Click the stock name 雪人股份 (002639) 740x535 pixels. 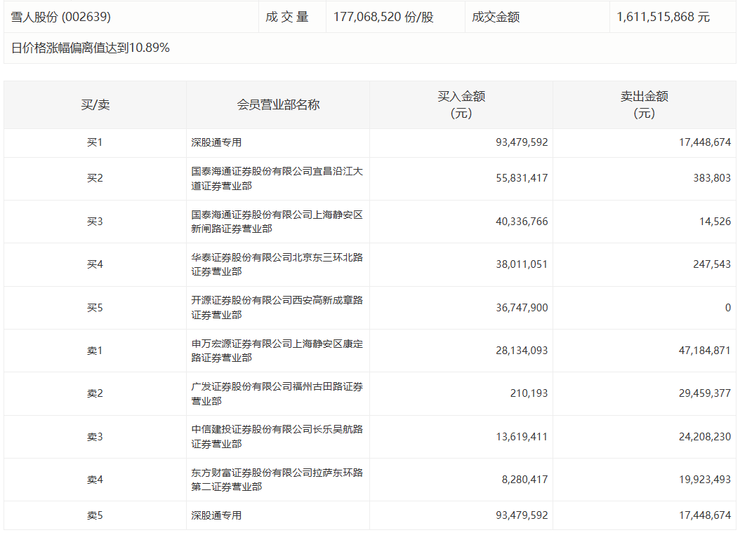point(61,17)
